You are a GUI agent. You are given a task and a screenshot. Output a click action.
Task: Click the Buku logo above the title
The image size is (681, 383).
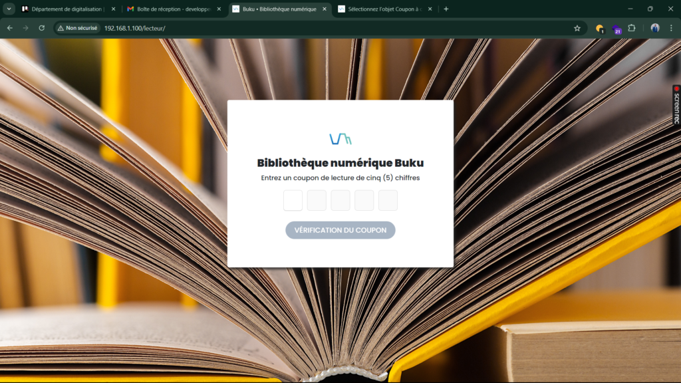(x=340, y=139)
